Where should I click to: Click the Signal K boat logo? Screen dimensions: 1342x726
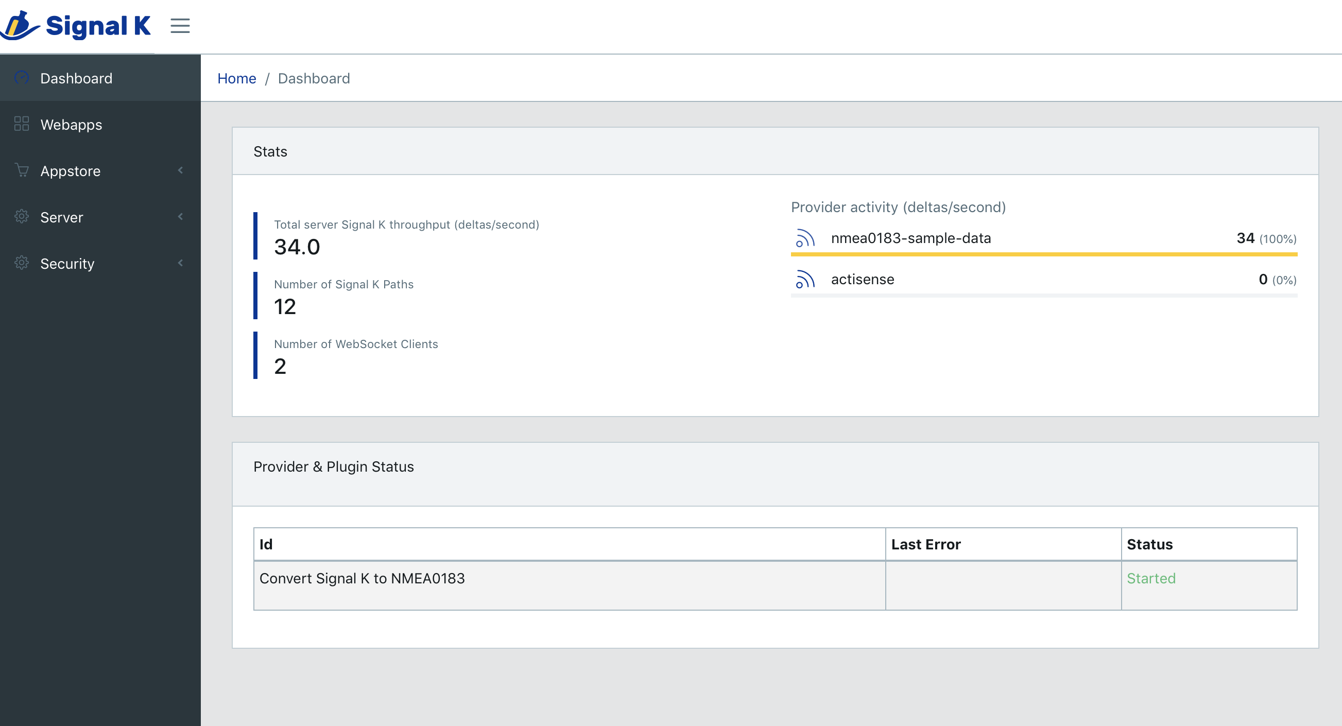pos(21,26)
